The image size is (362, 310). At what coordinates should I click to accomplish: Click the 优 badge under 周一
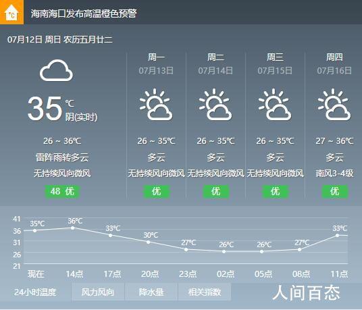pos(157,191)
